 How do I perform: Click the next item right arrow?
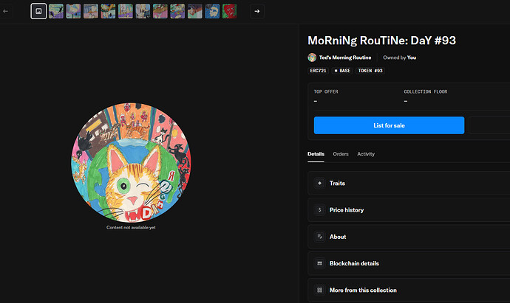pyautogui.click(x=256, y=11)
